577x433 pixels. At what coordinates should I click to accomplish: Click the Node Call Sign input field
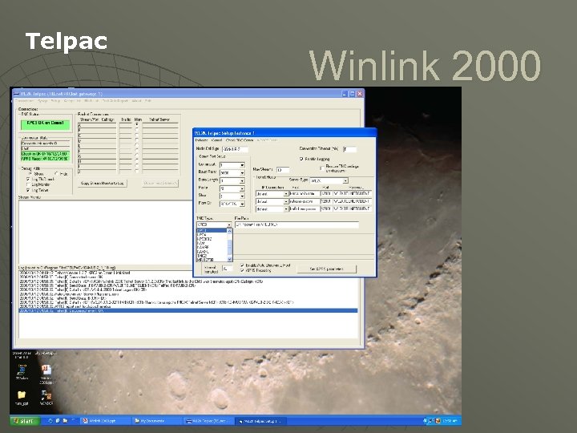coord(235,149)
